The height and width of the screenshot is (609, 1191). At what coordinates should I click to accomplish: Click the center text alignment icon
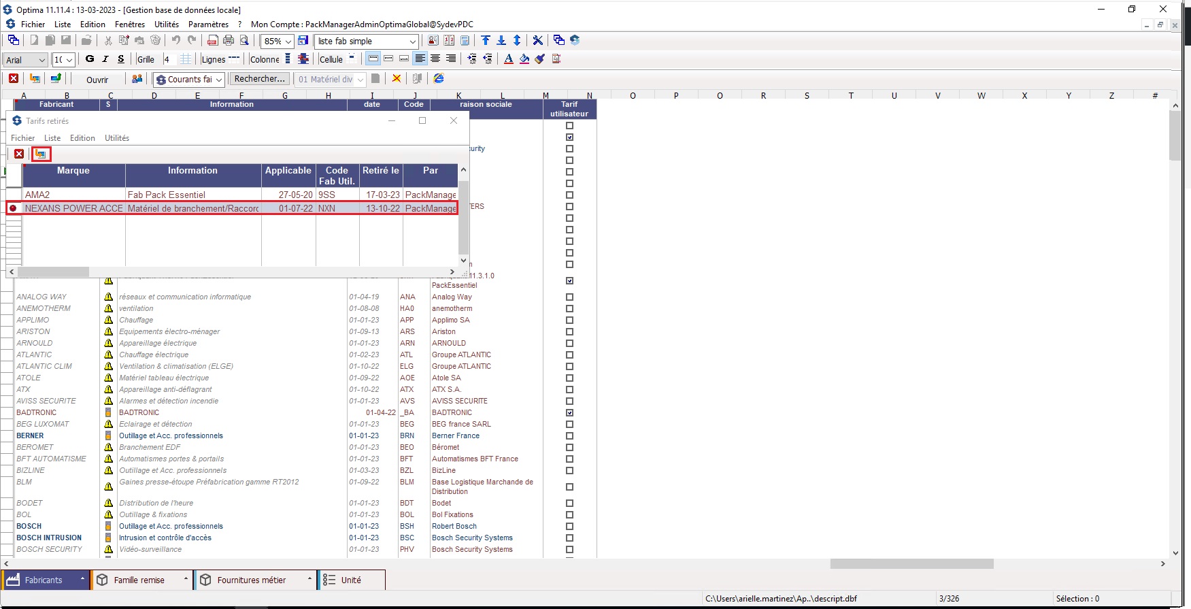435,59
